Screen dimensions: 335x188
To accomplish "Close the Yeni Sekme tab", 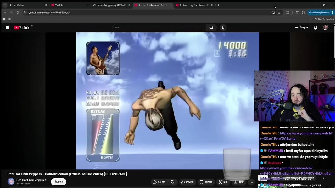I will (x=46, y=5).
